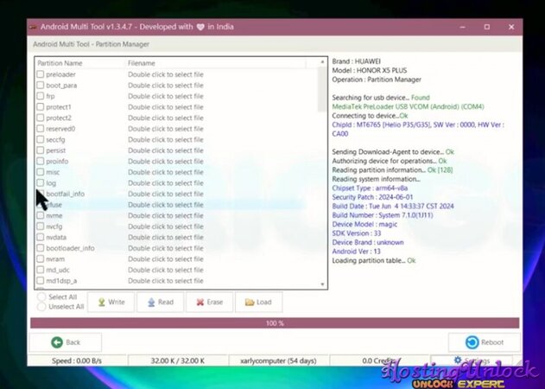Click the Partition Name column header
This screenshot has width=545, height=389.
pos(60,63)
